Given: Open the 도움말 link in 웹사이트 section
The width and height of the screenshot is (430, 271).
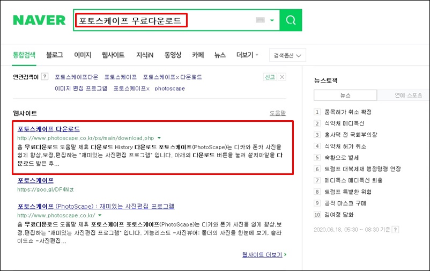Looking at the screenshot, I should tap(278, 113).
